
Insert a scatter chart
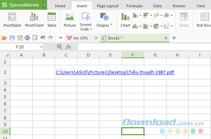[x=167, y=26]
